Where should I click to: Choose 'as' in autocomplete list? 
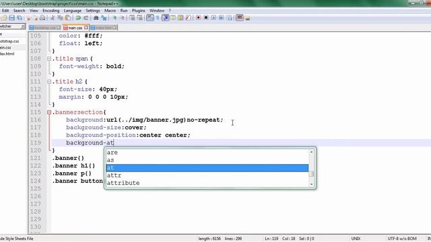[207, 160]
